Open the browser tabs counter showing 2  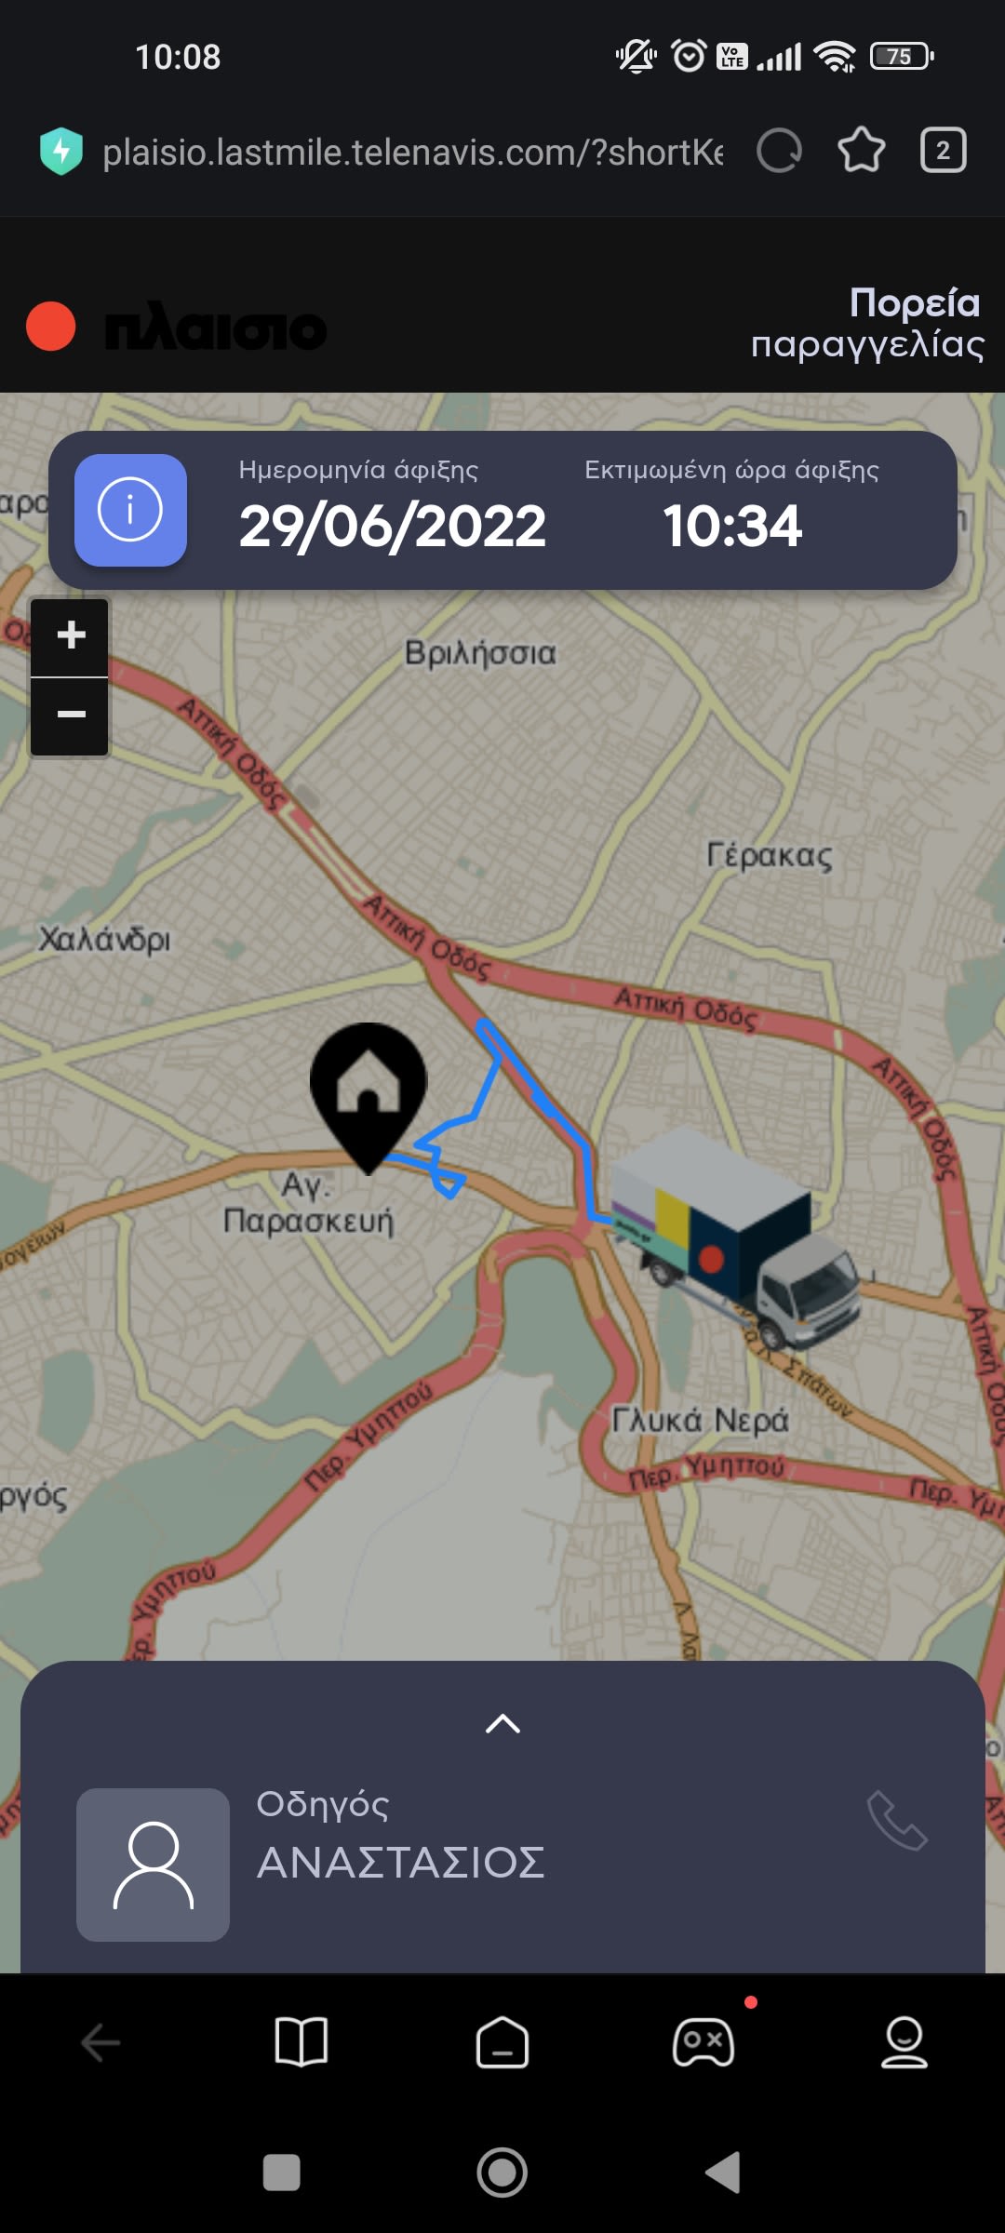coord(943,151)
